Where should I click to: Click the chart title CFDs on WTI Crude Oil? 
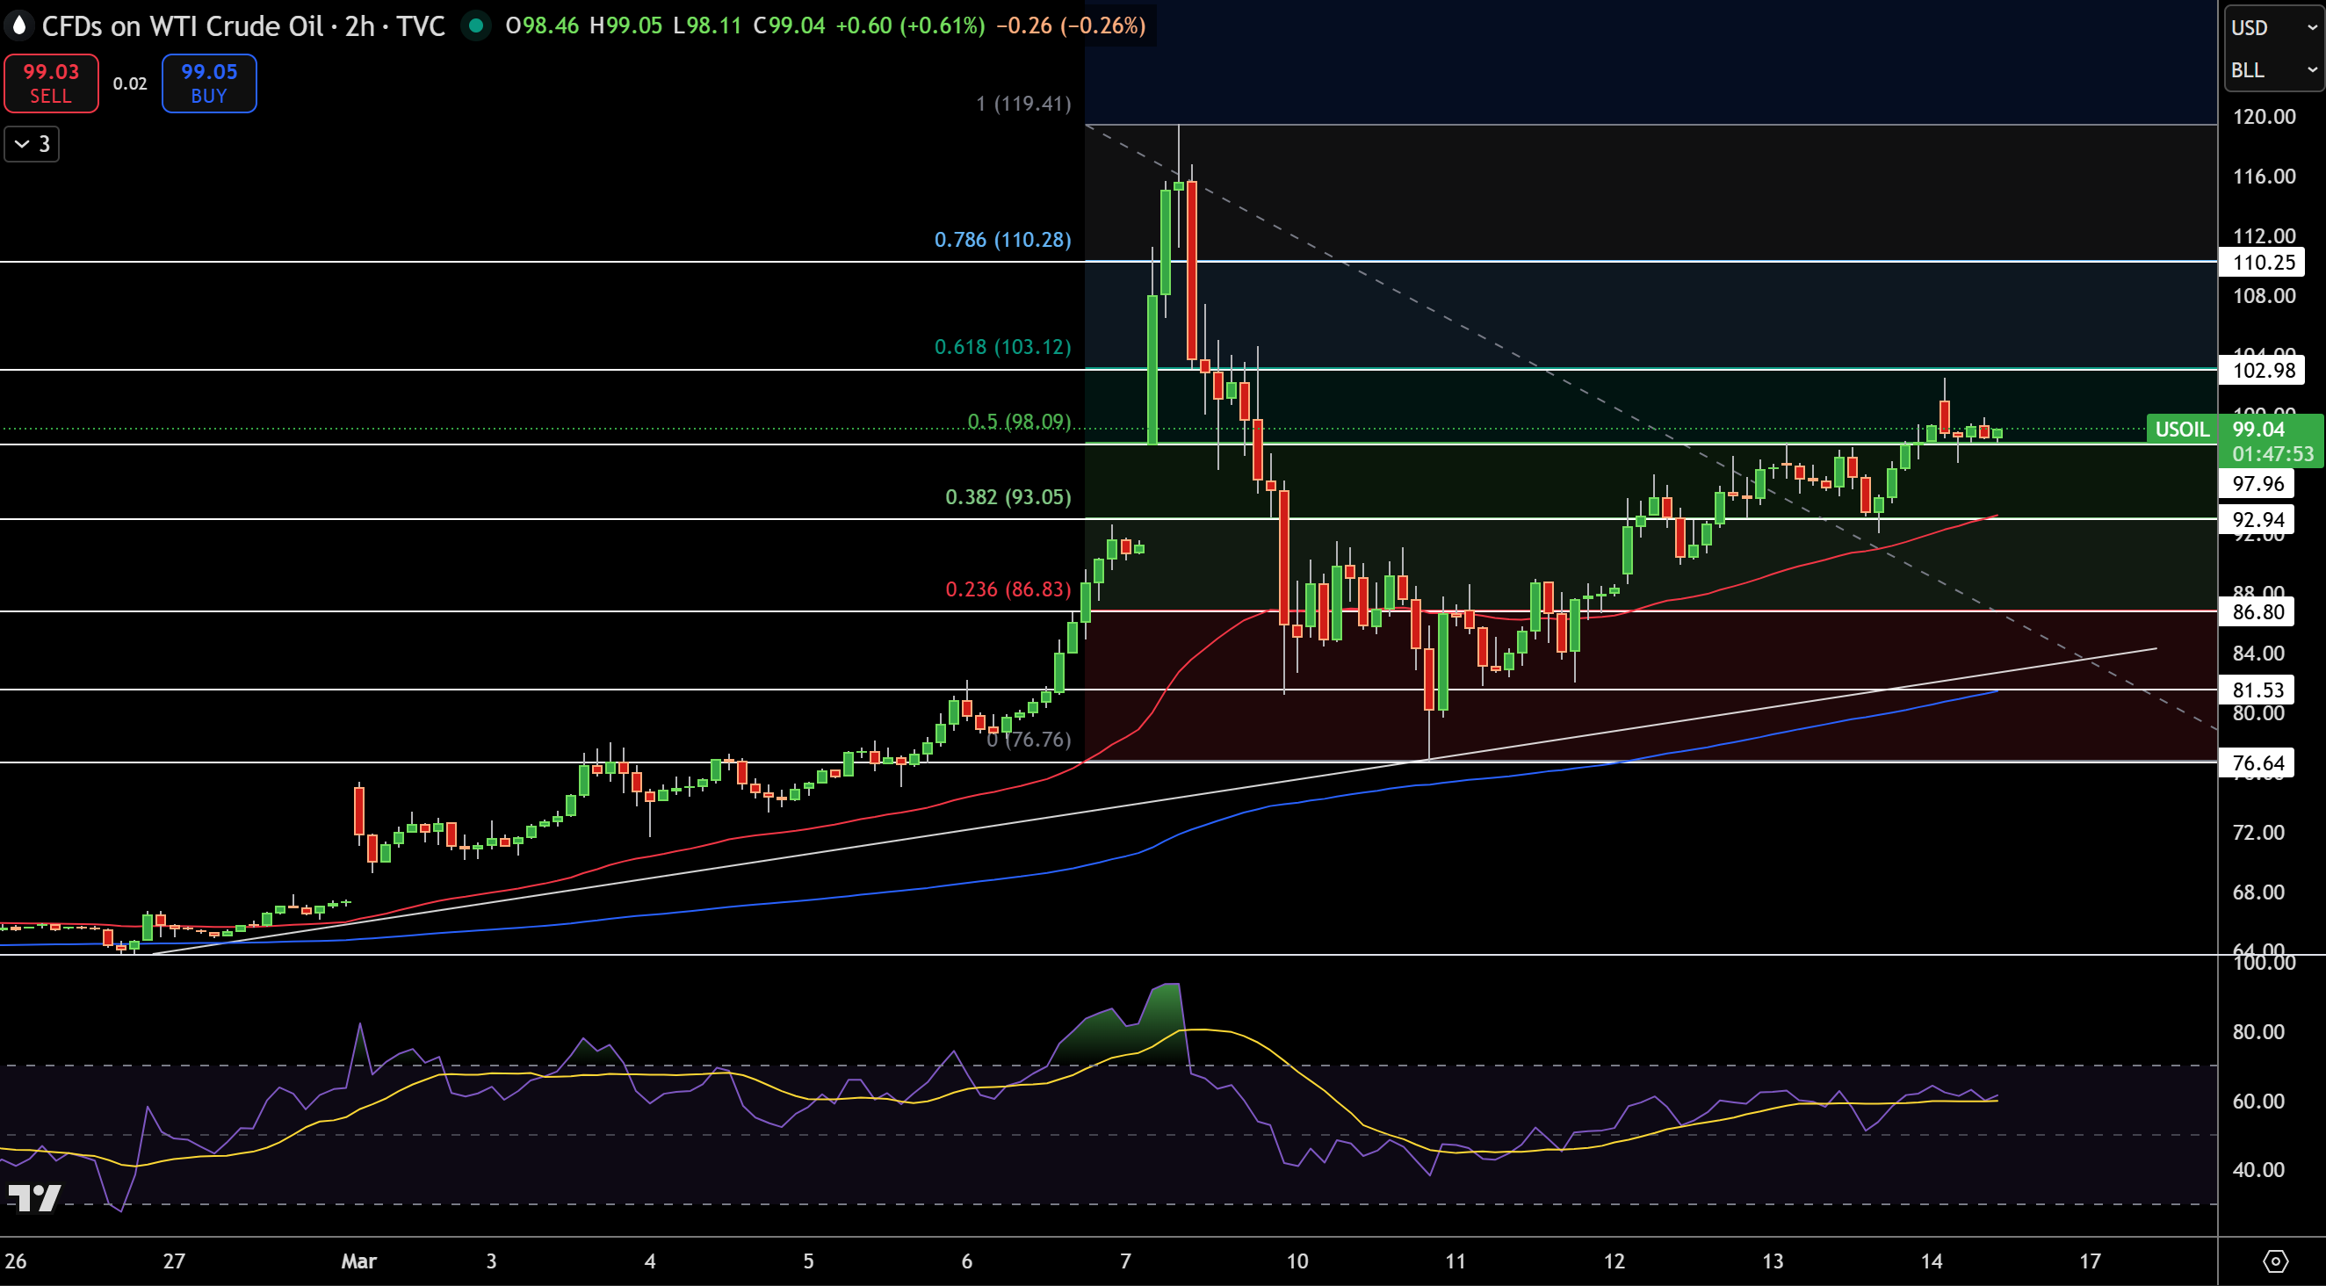pos(183,25)
